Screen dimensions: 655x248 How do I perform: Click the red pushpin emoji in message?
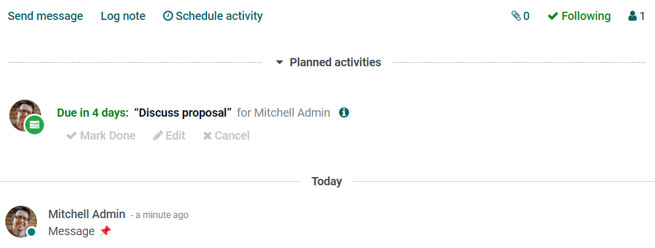pos(105,232)
